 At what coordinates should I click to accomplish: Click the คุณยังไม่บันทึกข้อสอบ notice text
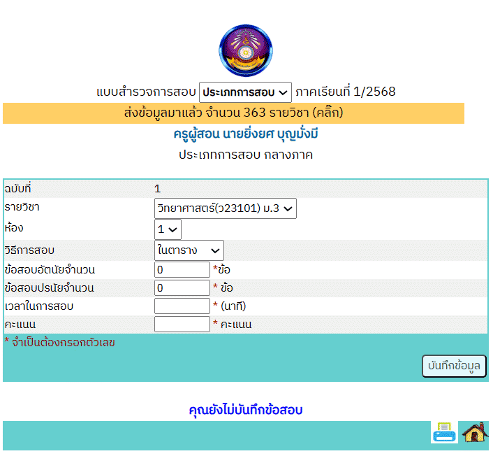coord(246,410)
